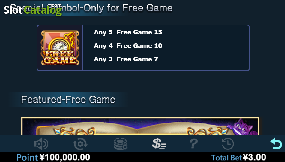The image size is (285, 162).
Task: Open the autospin settings icon
Action: (80, 144)
